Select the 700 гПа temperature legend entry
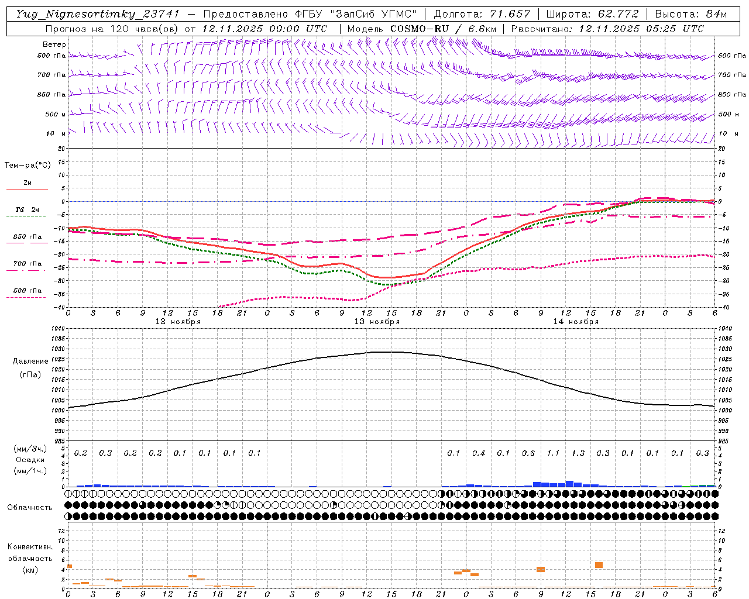This screenshot has width=749, height=599. (28, 264)
